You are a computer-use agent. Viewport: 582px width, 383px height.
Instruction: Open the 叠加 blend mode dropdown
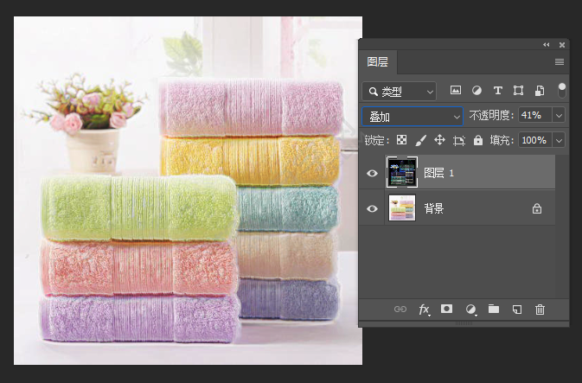click(413, 116)
